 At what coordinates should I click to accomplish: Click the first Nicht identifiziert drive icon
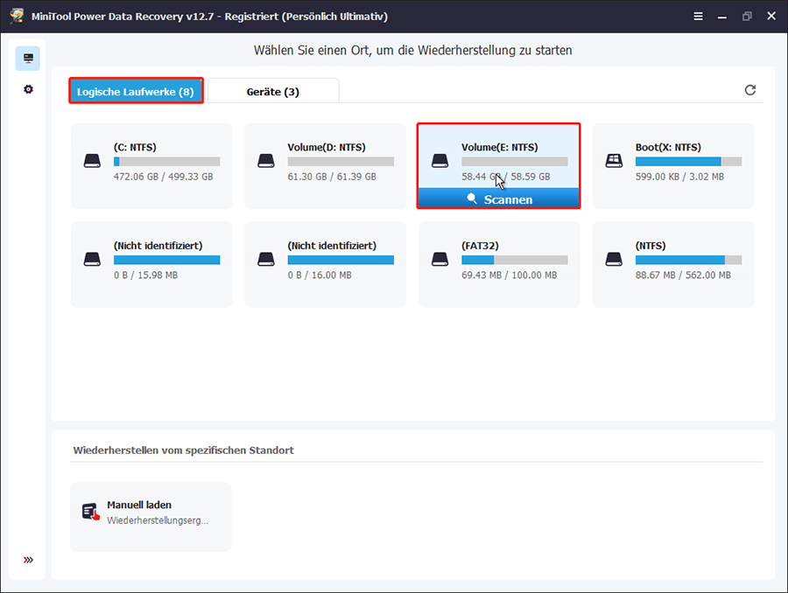click(93, 259)
